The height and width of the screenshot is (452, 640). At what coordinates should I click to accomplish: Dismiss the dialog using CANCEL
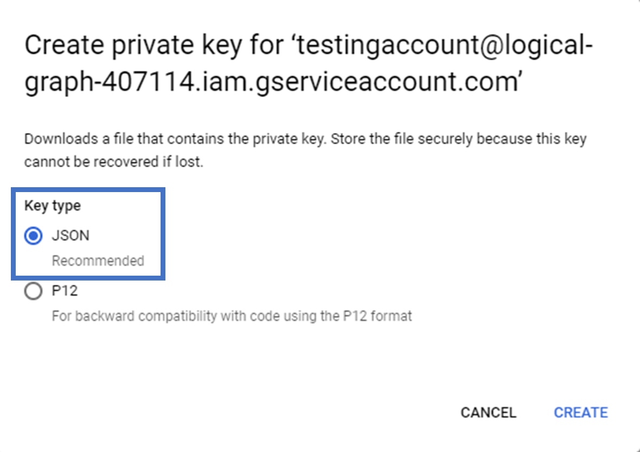point(488,412)
